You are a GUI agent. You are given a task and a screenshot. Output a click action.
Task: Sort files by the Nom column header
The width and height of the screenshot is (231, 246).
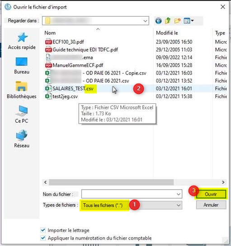(50, 33)
